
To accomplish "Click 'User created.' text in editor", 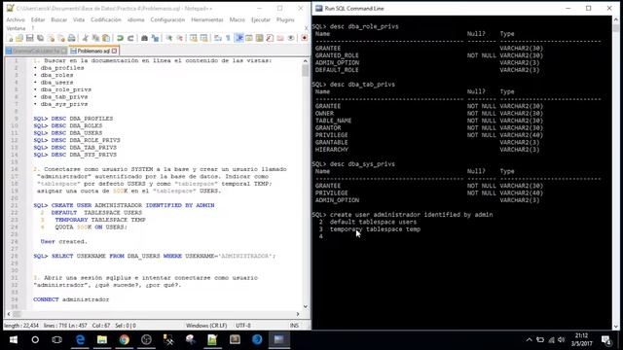I will (63, 241).
